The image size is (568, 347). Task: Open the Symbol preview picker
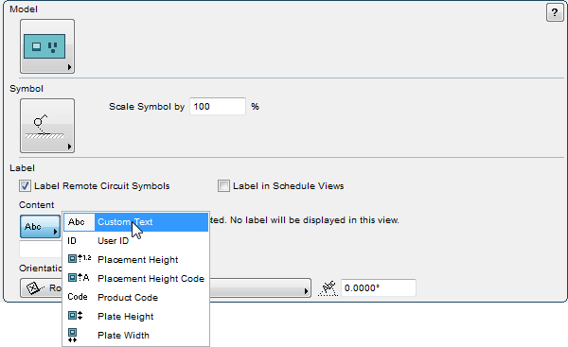[x=47, y=126]
